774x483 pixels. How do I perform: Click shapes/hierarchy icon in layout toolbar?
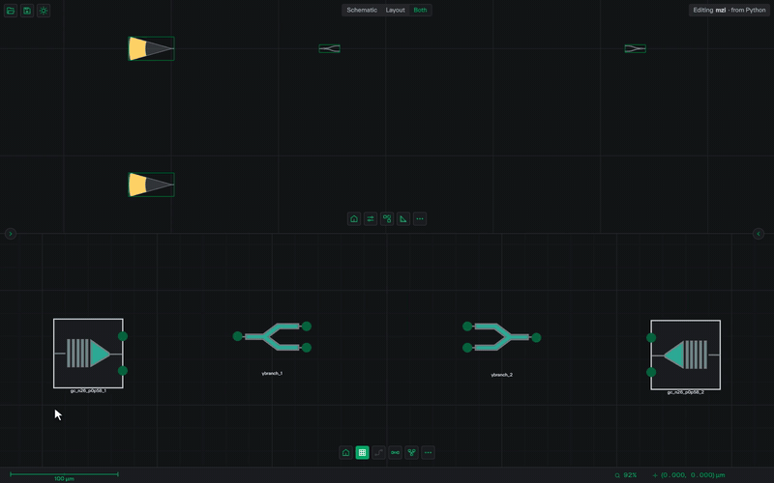point(387,219)
